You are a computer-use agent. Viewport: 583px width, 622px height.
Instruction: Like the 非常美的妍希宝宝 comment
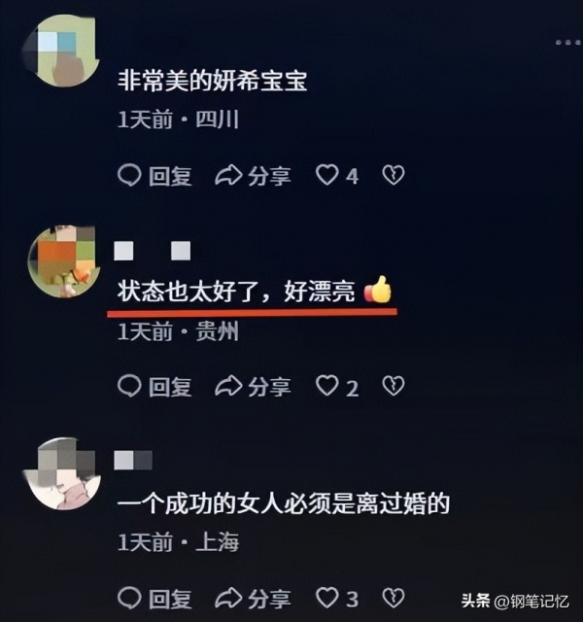click(x=337, y=175)
